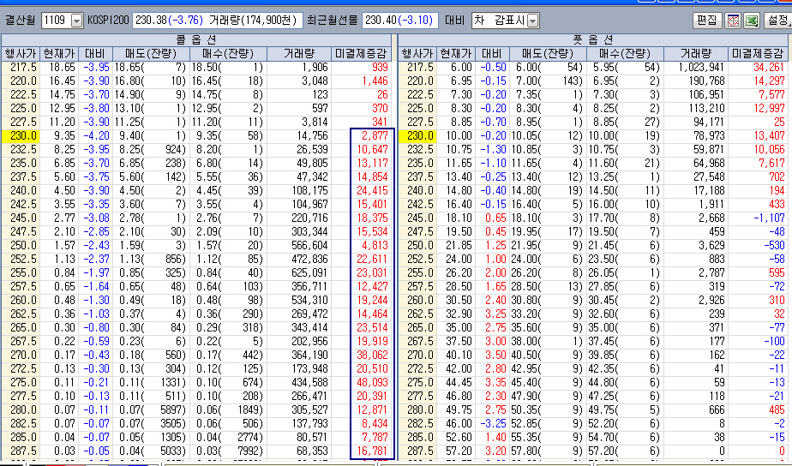Click call open interest change 24,415
Image resolution: width=792 pixels, height=466 pixels.
pos(372,190)
